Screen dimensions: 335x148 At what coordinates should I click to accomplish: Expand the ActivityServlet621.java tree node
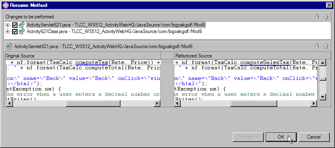pos(8,25)
